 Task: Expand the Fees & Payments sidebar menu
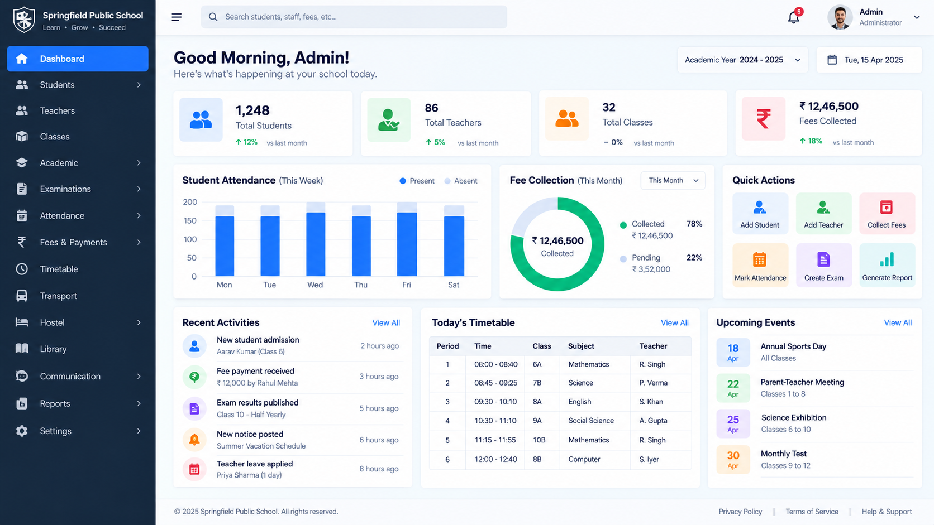tap(78, 242)
